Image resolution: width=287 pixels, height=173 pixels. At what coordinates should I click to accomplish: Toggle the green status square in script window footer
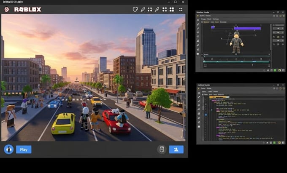[274, 143]
